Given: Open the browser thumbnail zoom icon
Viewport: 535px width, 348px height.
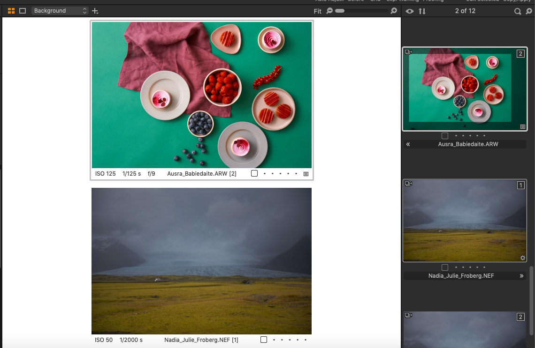Looking at the screenshot, I should click(x=529, y=11).
